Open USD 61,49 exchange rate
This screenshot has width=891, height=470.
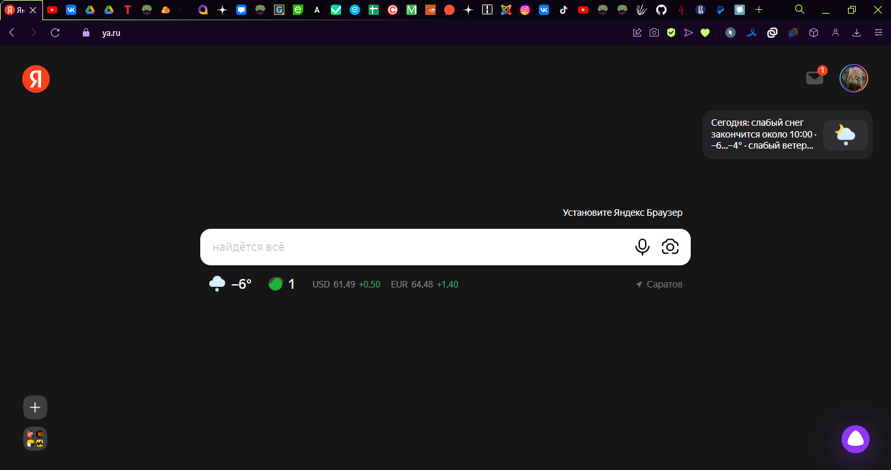click(x=346, y=284)
